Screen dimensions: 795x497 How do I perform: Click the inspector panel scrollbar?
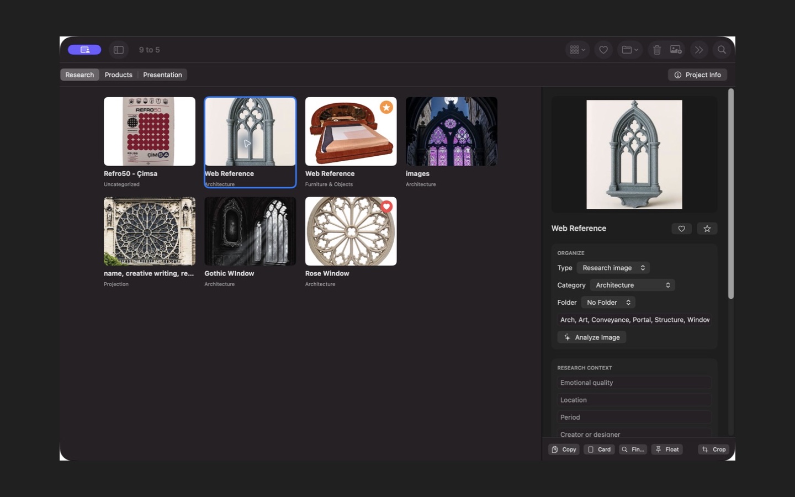(x=731, y=194)
